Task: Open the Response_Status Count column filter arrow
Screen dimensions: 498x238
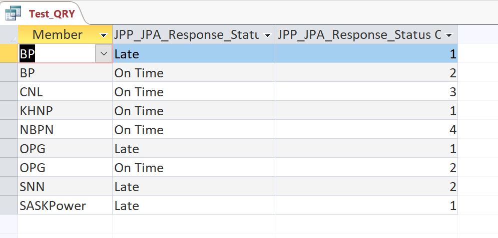Action: (x=449, y=35)
